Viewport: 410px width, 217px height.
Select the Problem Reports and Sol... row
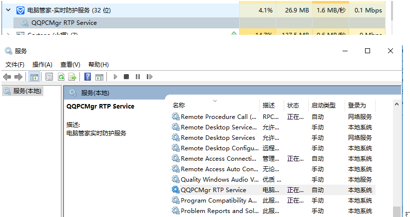coord(273,211)
